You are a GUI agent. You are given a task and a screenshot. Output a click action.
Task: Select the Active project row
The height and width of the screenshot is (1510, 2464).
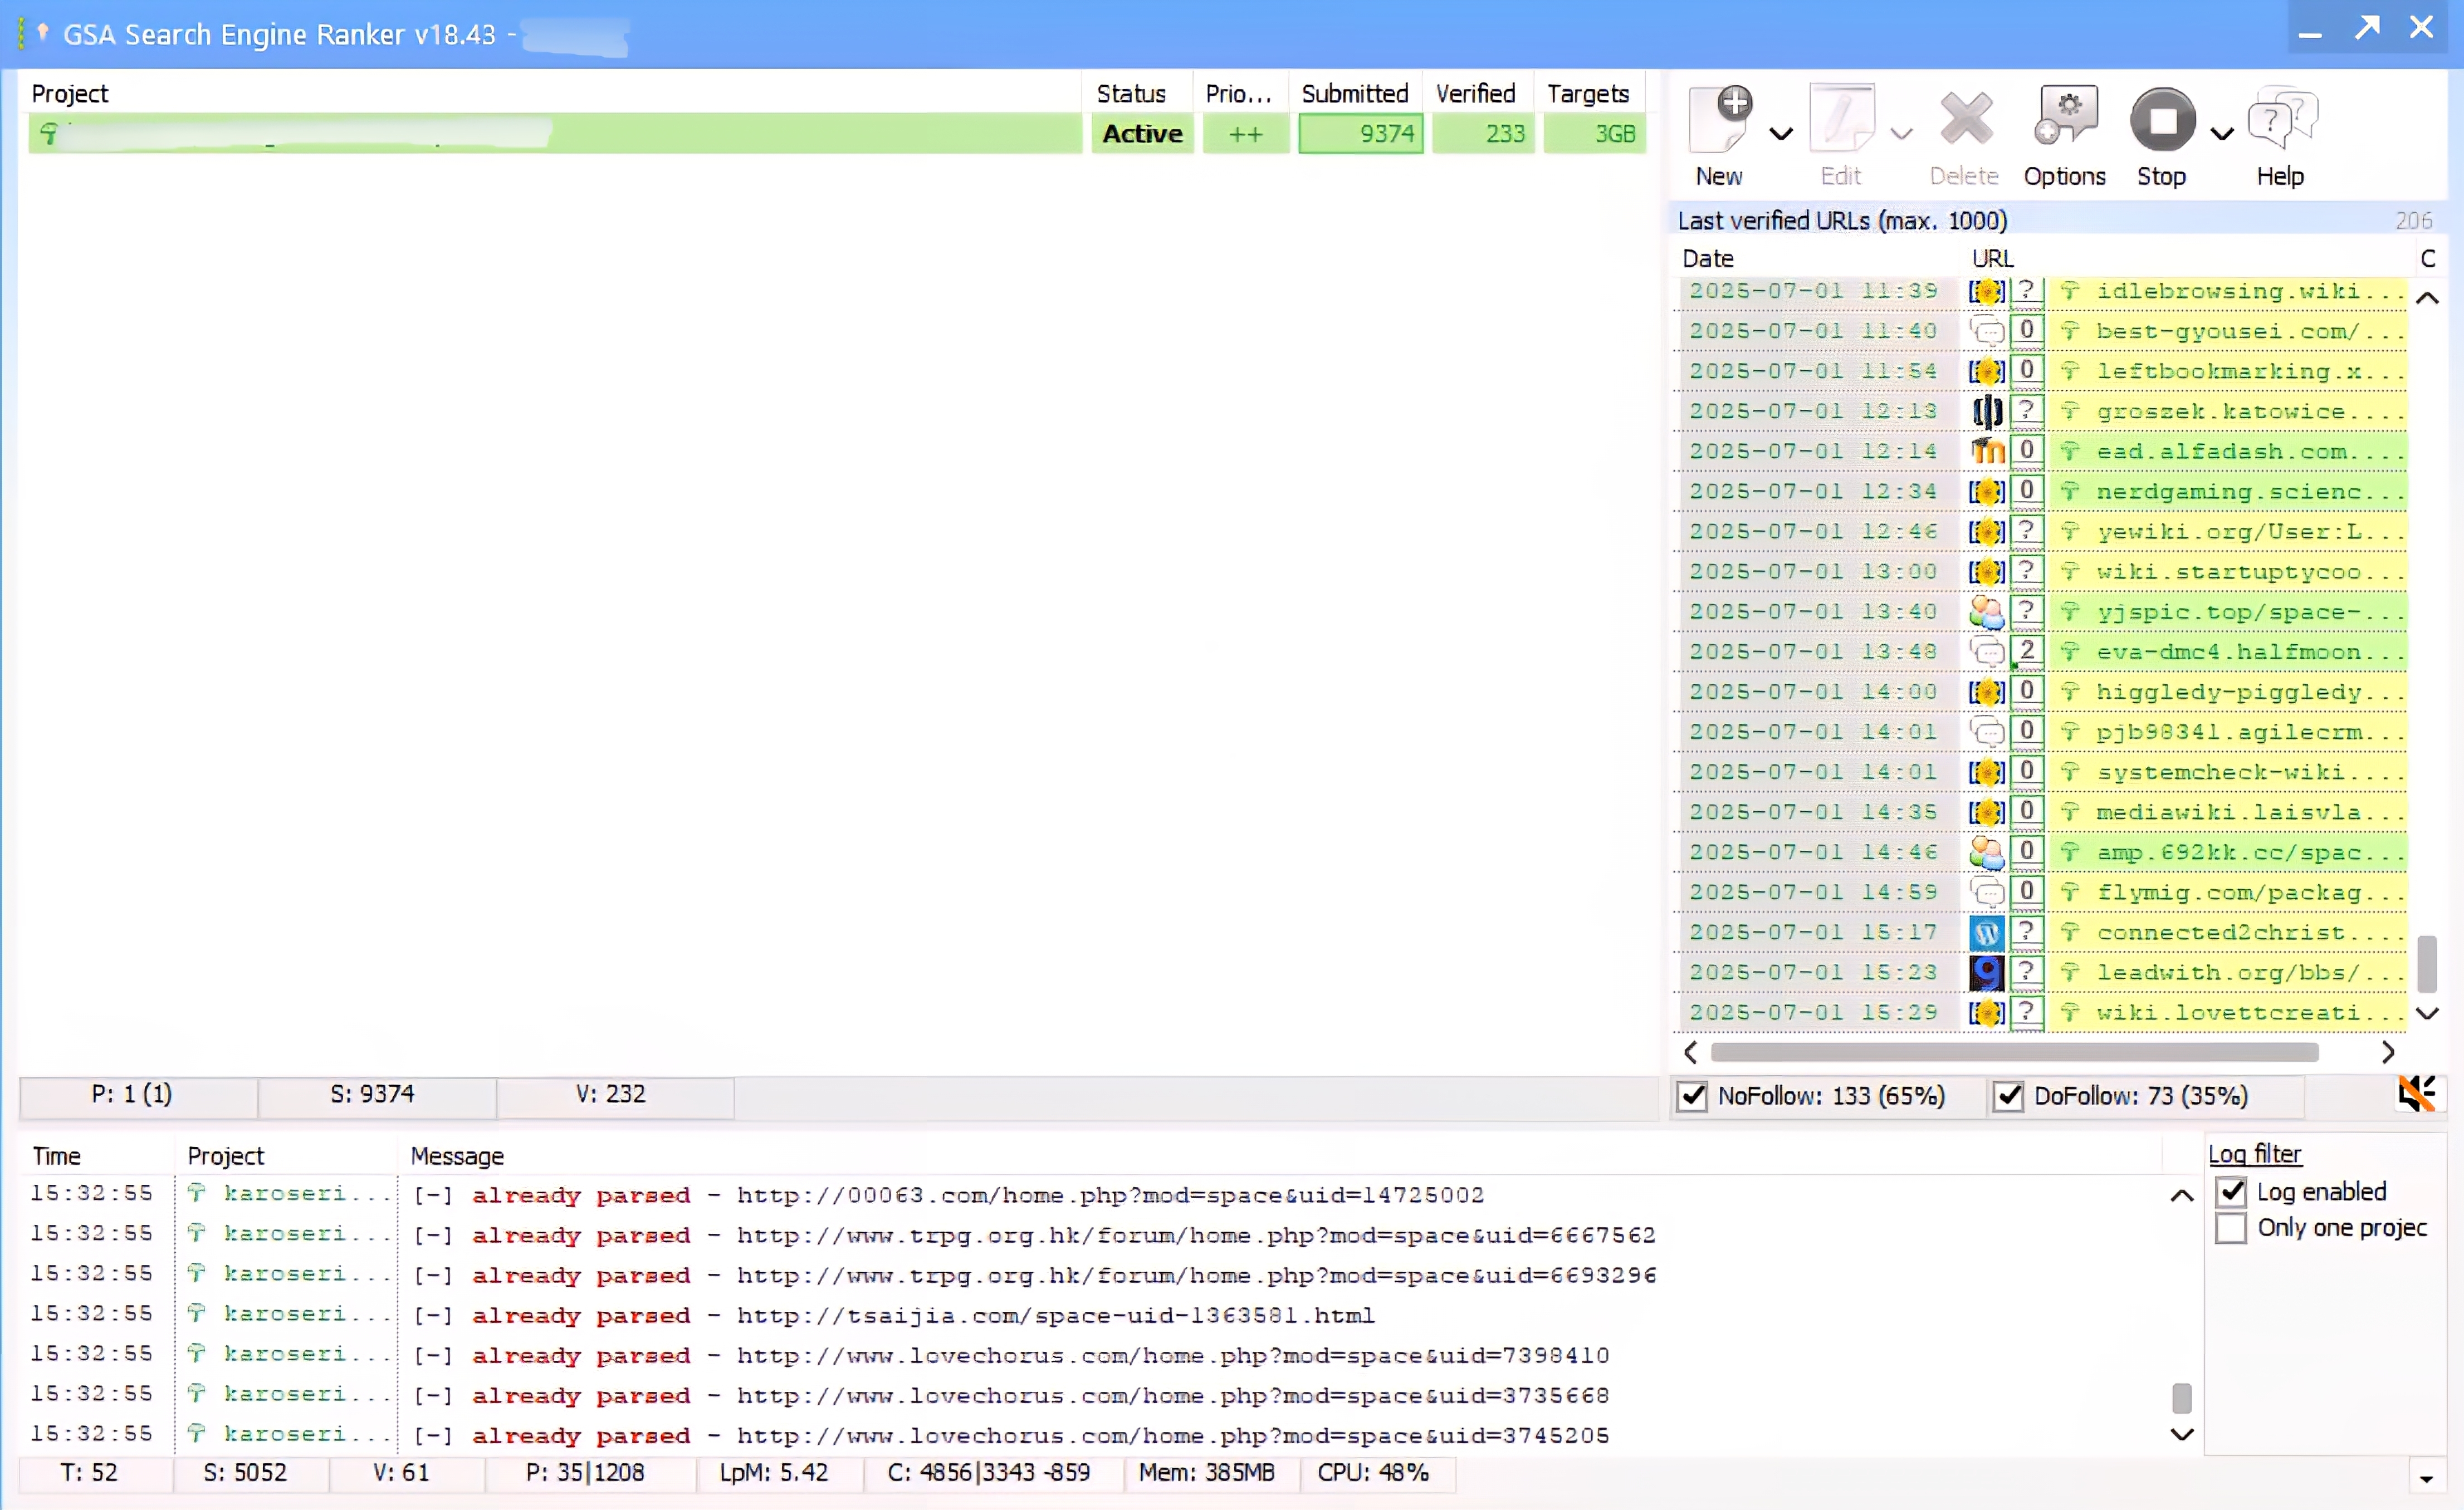click(837, 133)
